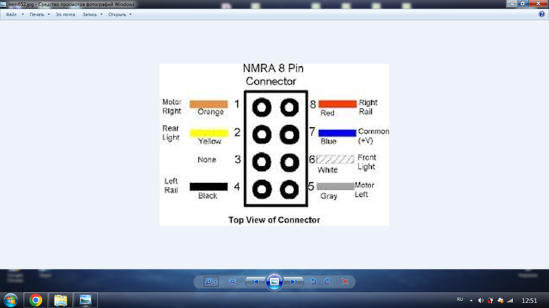
Task: Go to the previous photo
Action: 255,282
